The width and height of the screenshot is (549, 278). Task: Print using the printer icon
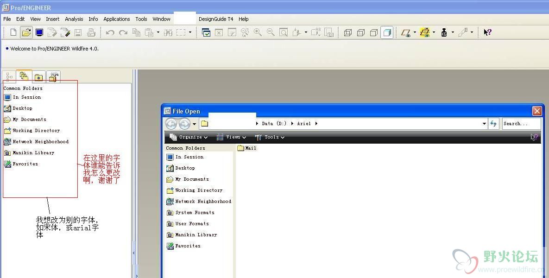click(x=91, y=32)
